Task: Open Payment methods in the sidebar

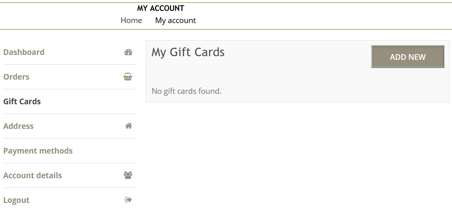Action: coord(38,151)
